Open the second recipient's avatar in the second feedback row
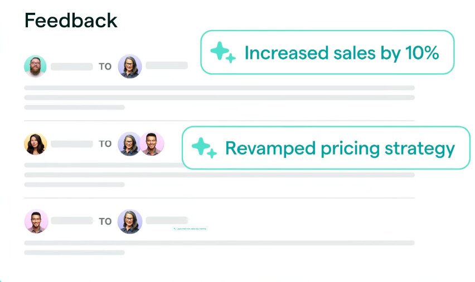This screenshot has width=475, height=282. pos(152,144)
